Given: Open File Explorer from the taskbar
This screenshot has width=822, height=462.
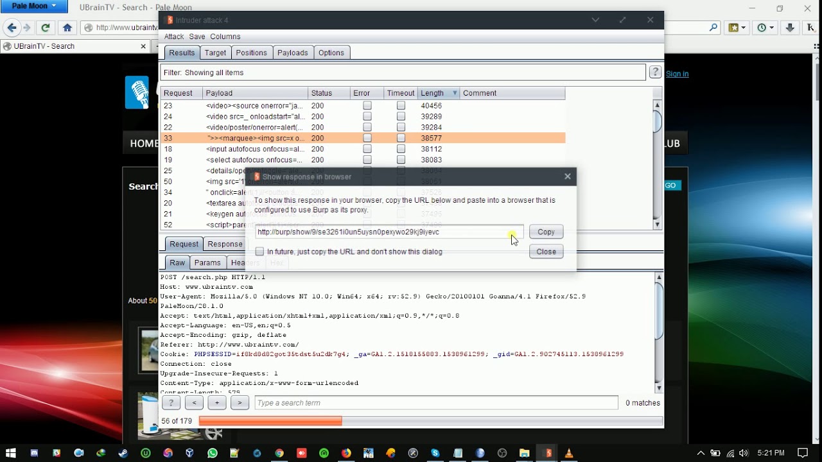Looking at the screenshot, I should coord(525,453).
